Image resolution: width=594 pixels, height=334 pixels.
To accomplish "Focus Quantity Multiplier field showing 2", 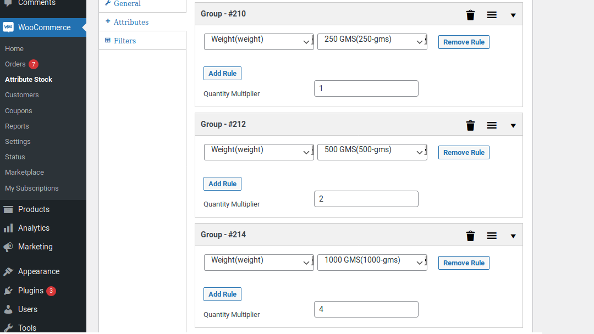I will [x=366, y=199].
